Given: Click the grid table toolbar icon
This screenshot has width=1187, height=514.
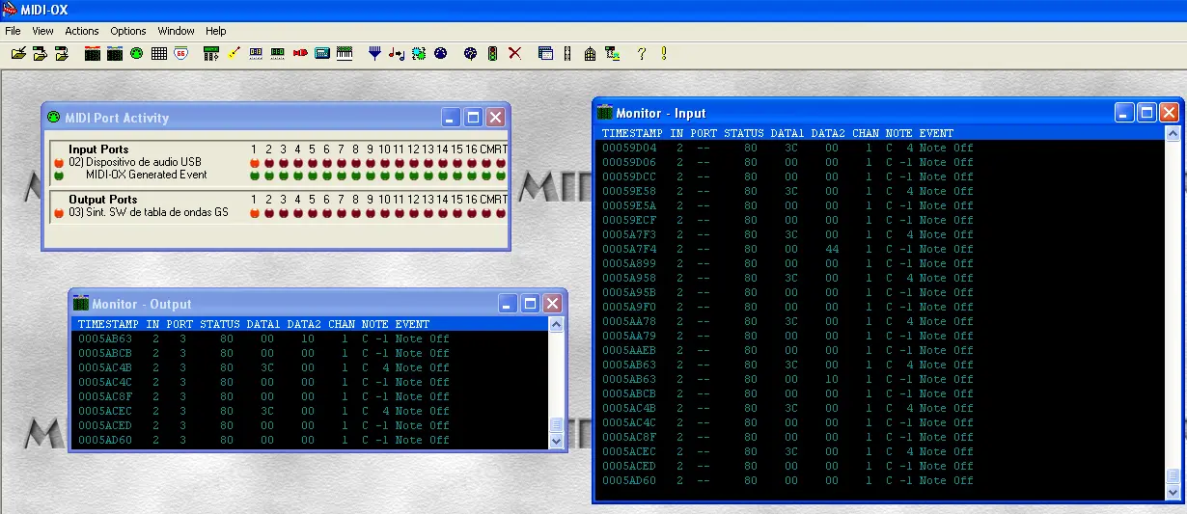Looking at the screenshot, I should pyautogui.click(x=159, y=54).
